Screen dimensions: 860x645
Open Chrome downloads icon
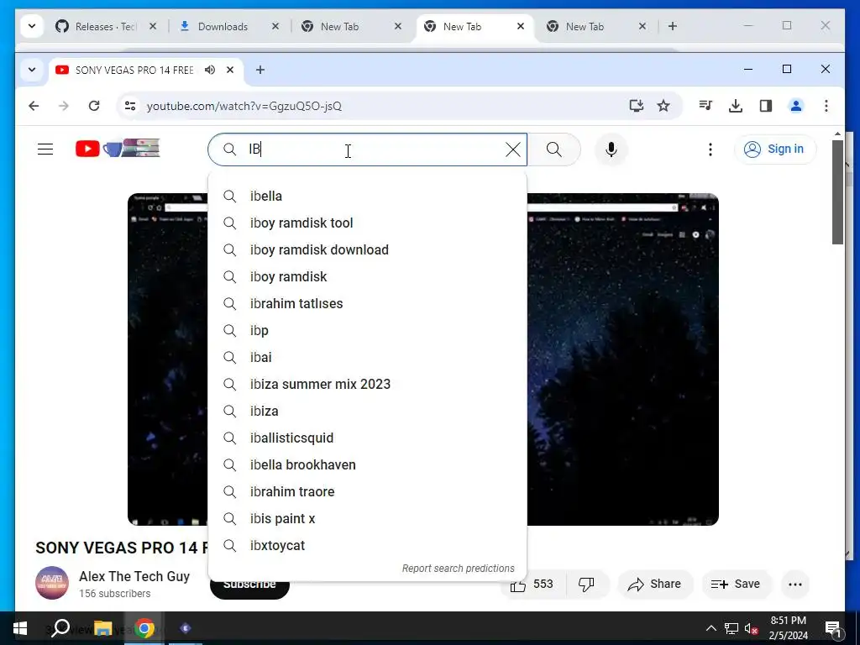point(736,106)
